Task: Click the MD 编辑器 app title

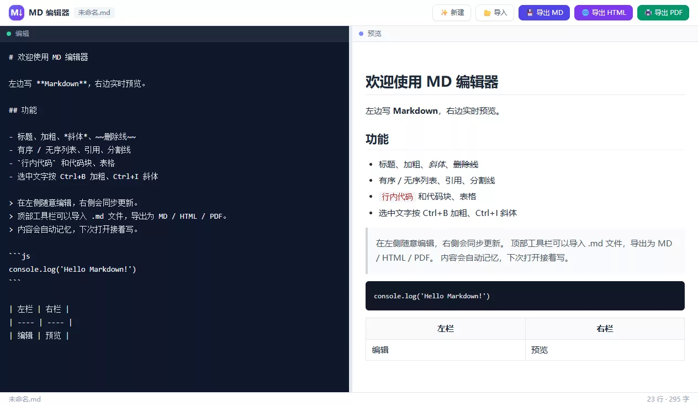Action: point(49,13)
